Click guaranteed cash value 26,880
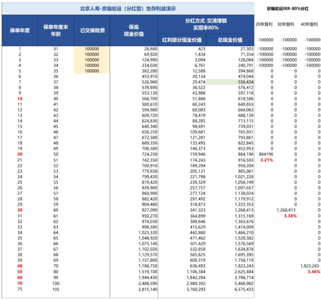Screen dimensions: 321x300 click(x=151, y=49)
